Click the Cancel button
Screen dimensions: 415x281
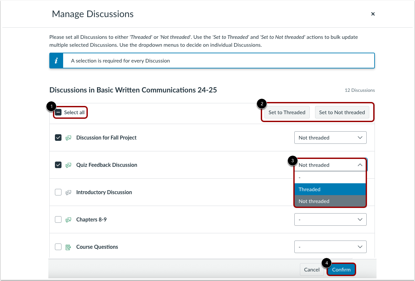tap(312, 269)
